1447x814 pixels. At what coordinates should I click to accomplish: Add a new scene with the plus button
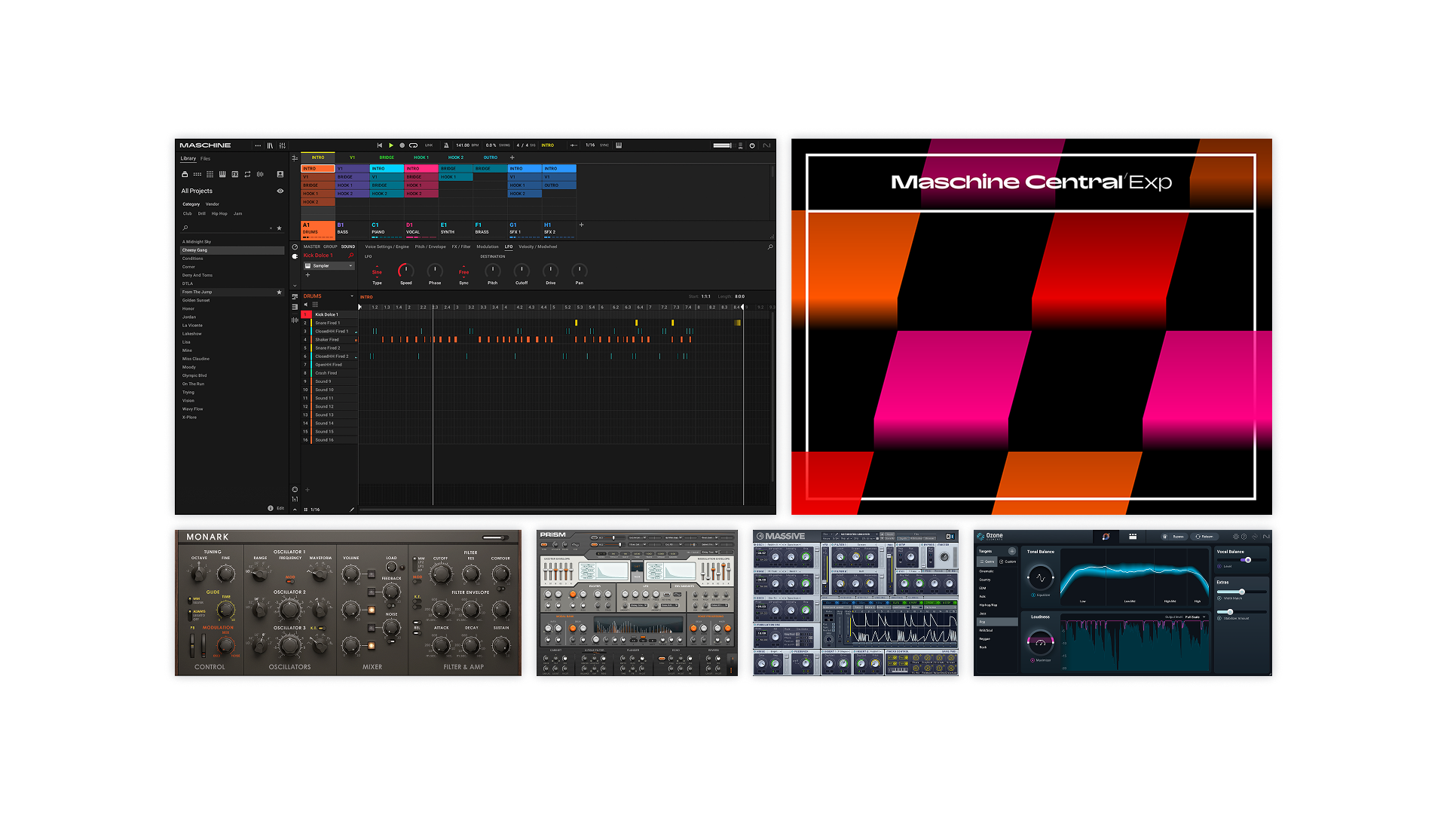tap(512, 158)
